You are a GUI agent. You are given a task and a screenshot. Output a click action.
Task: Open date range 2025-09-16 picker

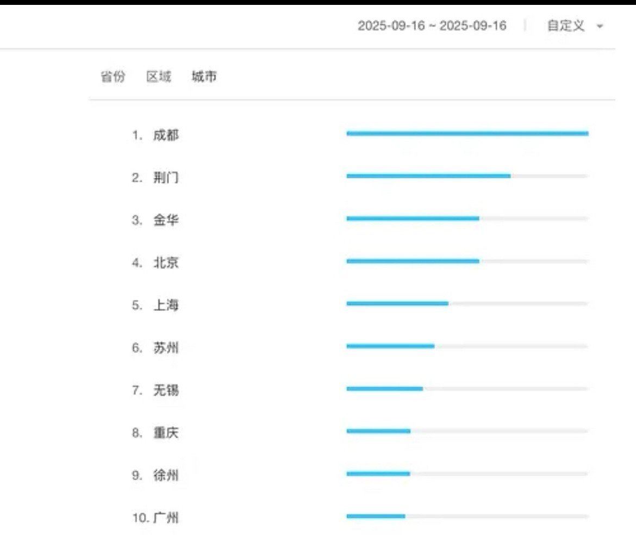(x=432, y=26)
